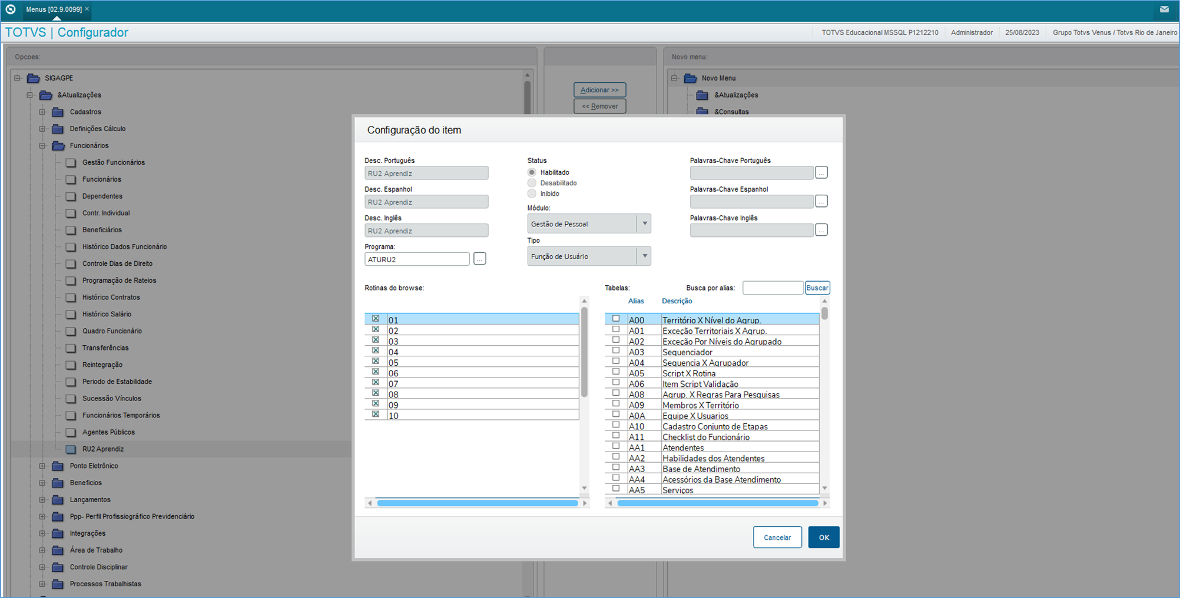The height and width of the screenshot is (598, 1180).
Task: Confirm the dialog with OK
Action: [x=824, y=537]
